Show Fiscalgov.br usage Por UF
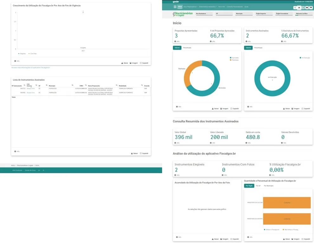This screenshot has width=314, height=244. [258, 186]
